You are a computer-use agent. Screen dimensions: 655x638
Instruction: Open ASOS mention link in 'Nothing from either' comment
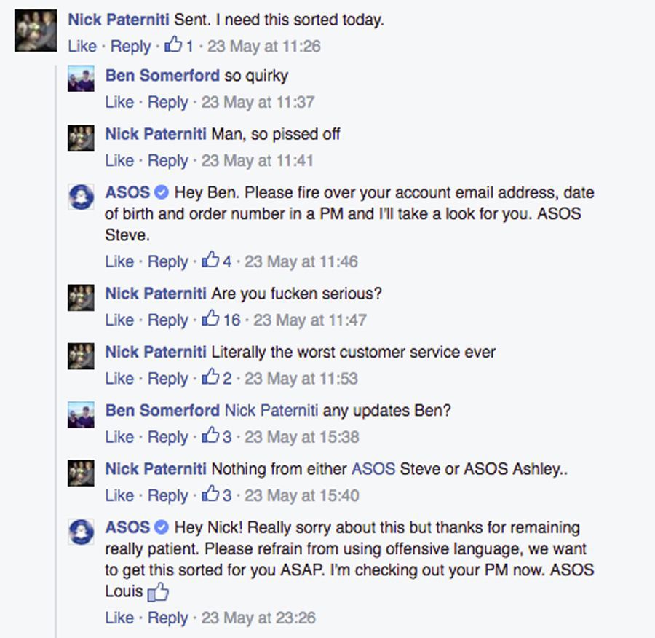[373, 469]
